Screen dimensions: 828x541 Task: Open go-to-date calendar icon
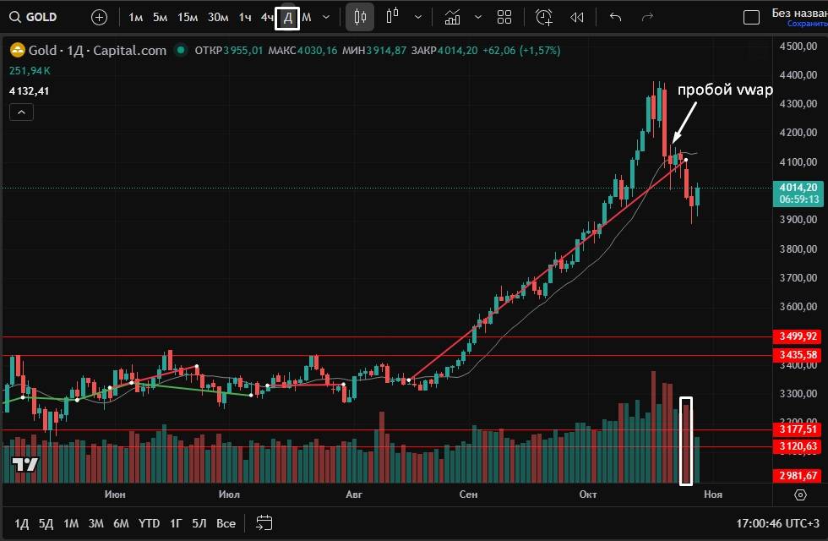264,523
